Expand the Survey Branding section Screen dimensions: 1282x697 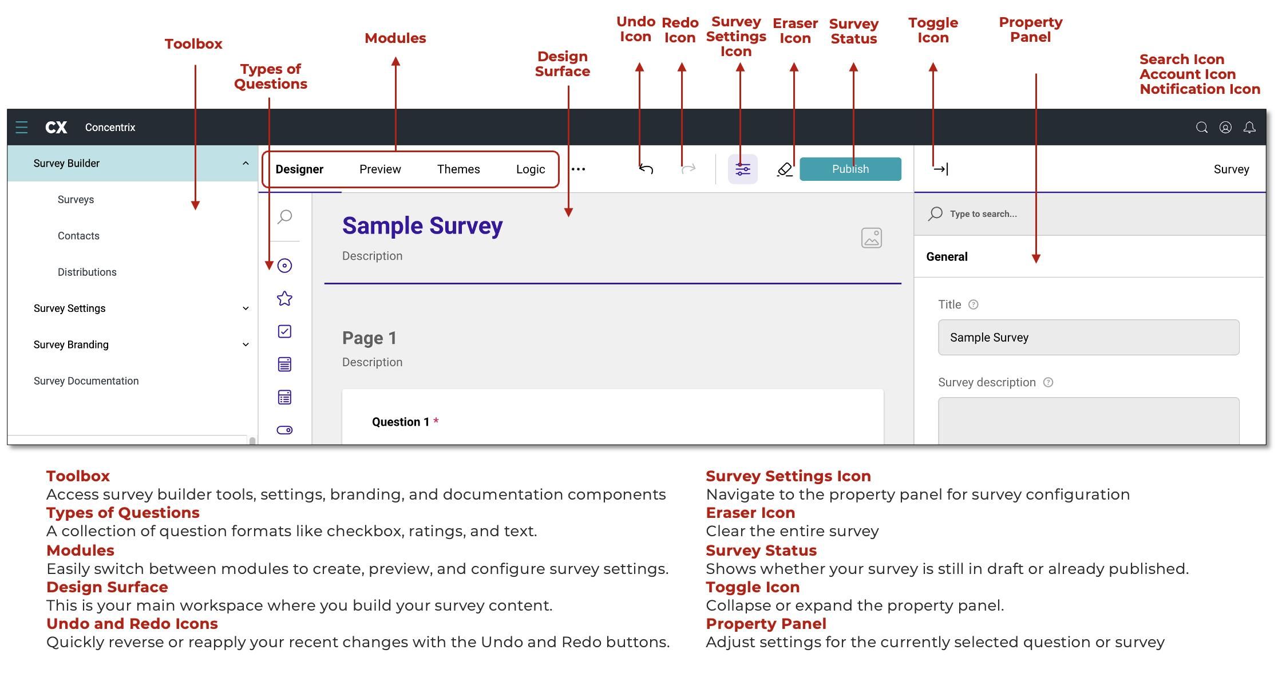point(246,344)
